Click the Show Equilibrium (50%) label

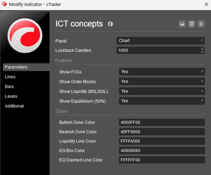(83, 101)
